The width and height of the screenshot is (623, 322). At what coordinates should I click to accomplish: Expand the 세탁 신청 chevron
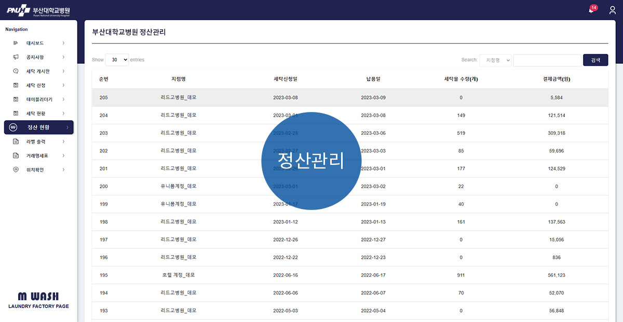coord(63,85)
